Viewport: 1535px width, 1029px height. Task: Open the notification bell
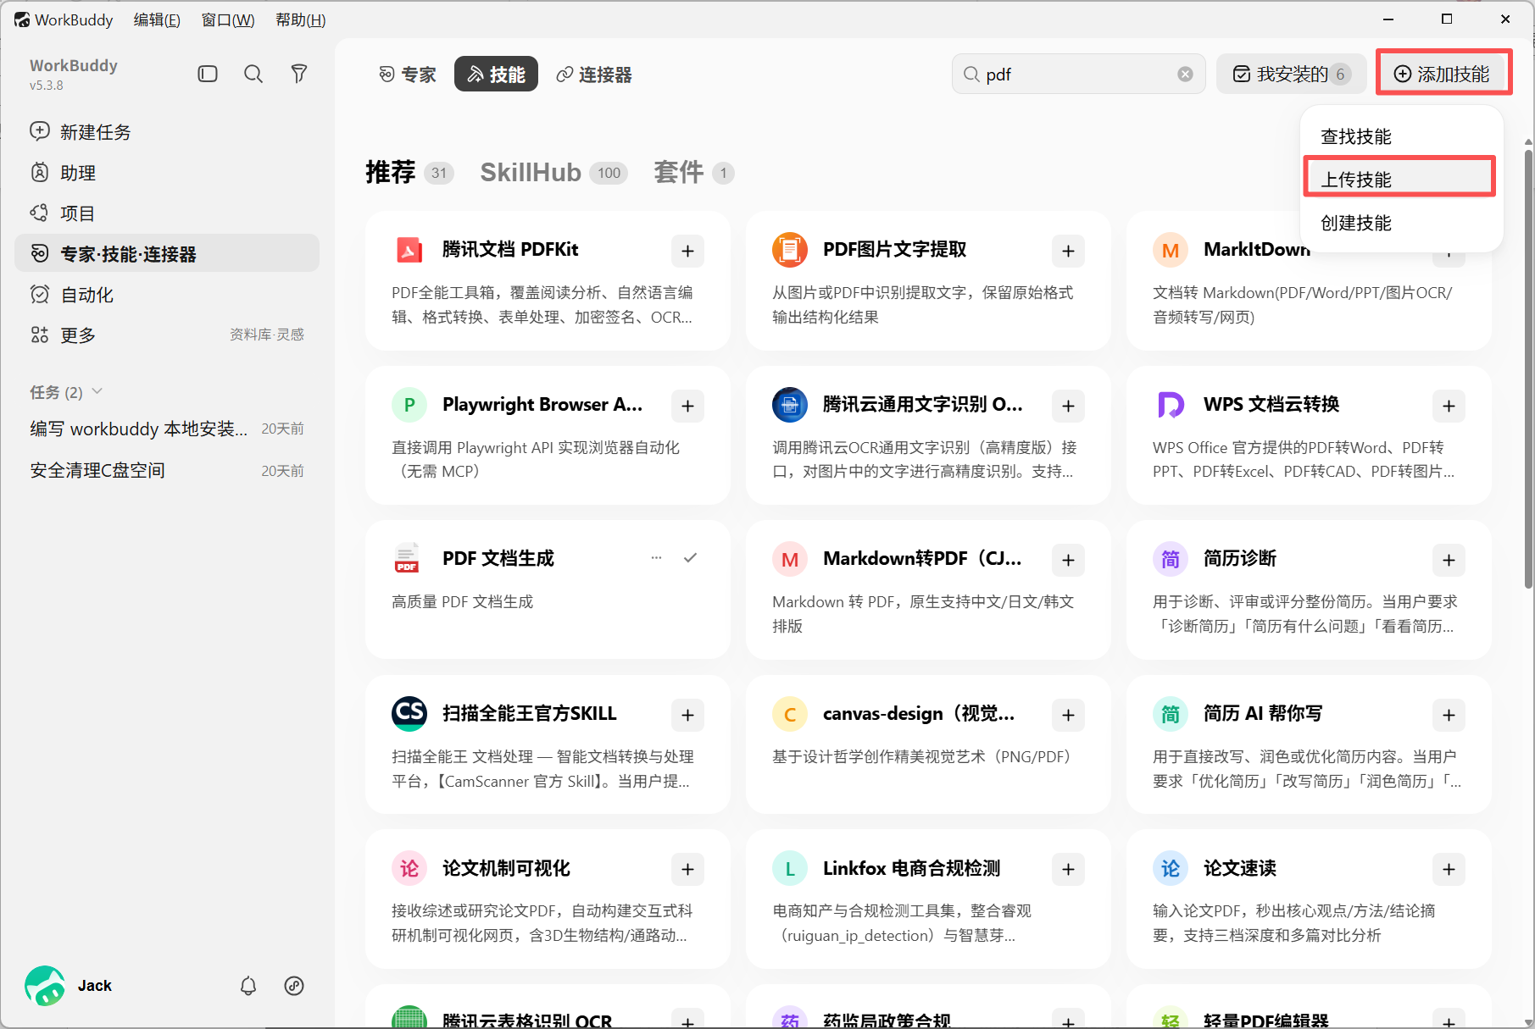247,985
